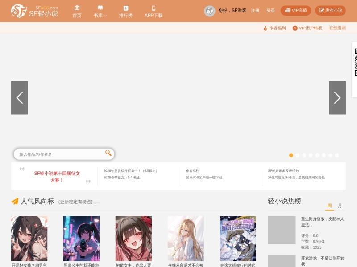
Task: Open 2026春季征文 notice
Action: click(122, 177)
